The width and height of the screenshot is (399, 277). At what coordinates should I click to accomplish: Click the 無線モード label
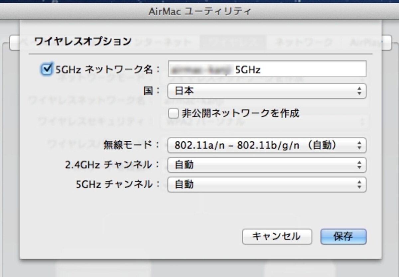pyautogui.click(x=132, y=145)
